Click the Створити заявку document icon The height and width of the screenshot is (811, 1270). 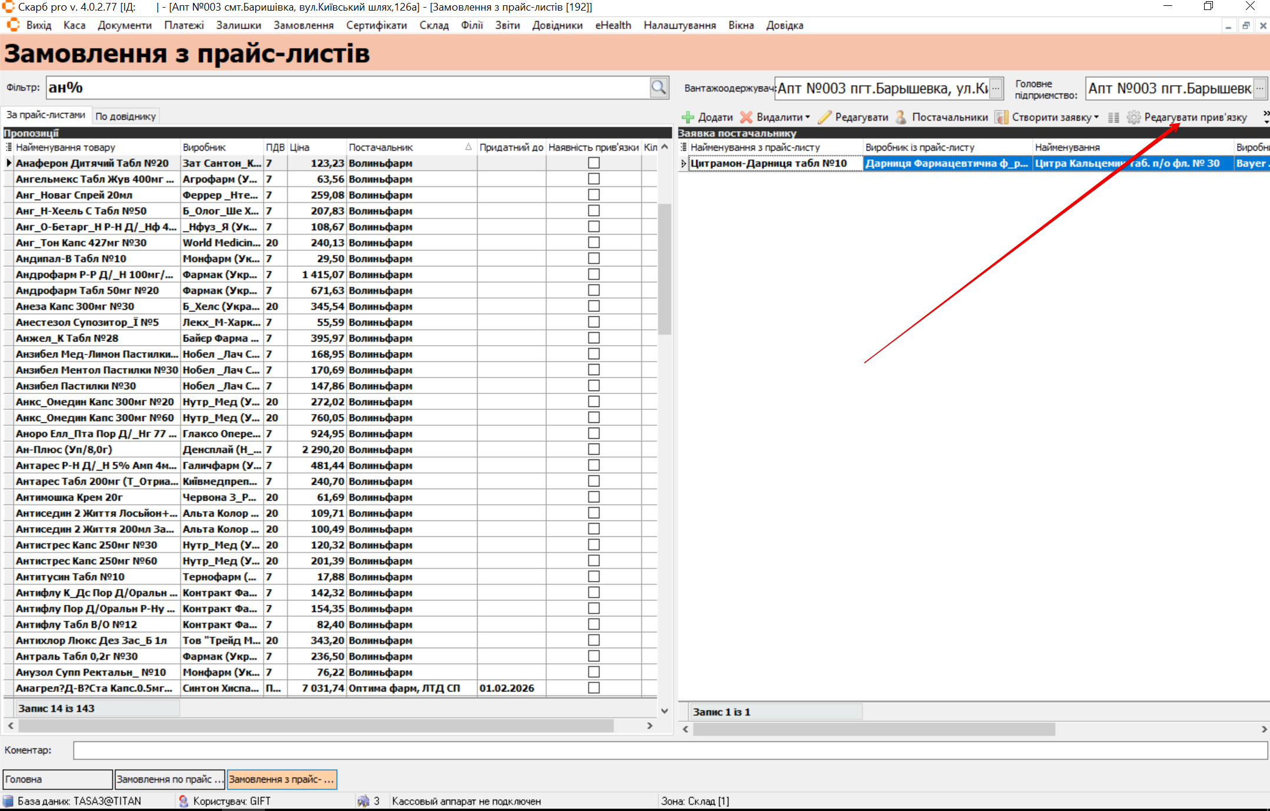(x=1001, y=117)
